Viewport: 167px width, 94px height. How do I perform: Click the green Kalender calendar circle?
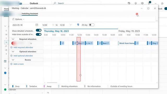5,90
